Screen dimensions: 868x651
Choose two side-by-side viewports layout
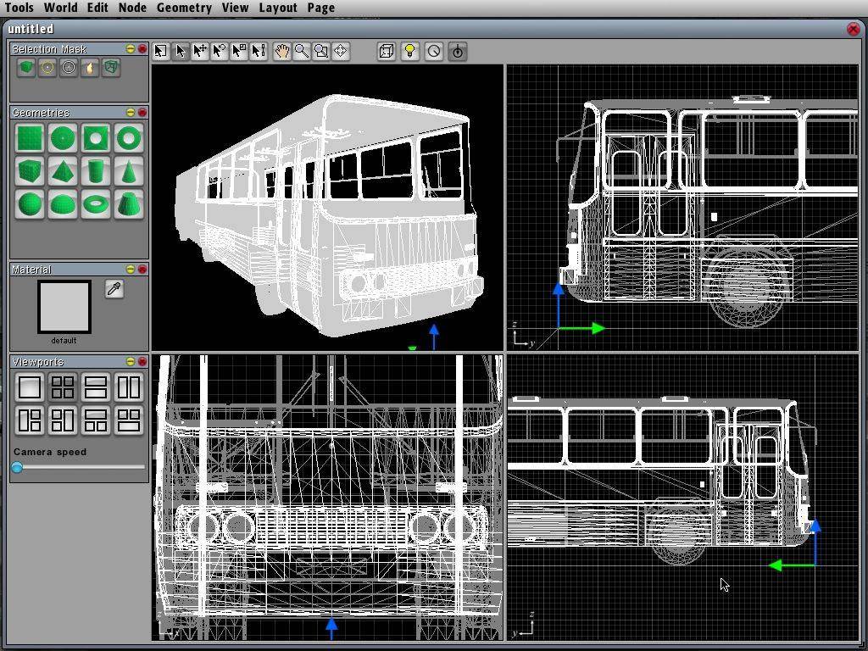(x=129, y=387)
